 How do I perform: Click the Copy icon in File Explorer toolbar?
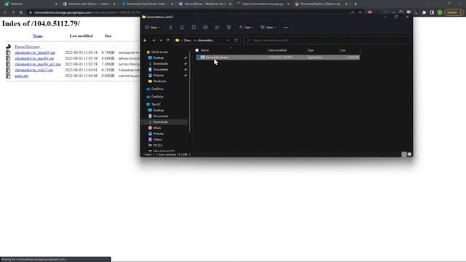pos(182,28)
